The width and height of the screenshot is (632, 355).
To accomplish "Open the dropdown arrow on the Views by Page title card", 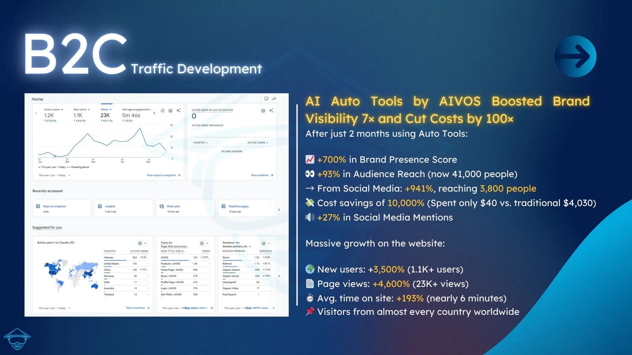I will pos(207,243).
